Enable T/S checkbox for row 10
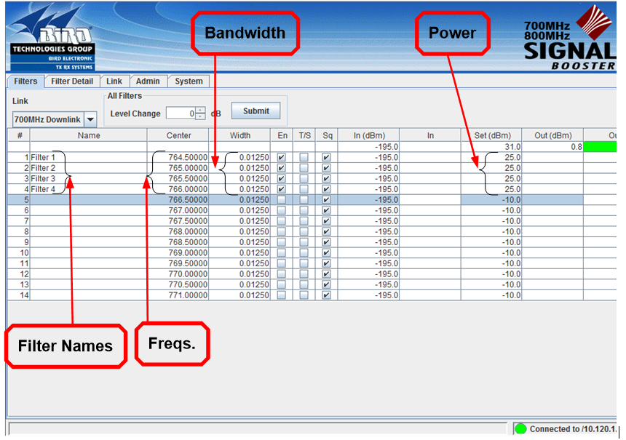The image size is (626, 440). click(x=304, y=252)
